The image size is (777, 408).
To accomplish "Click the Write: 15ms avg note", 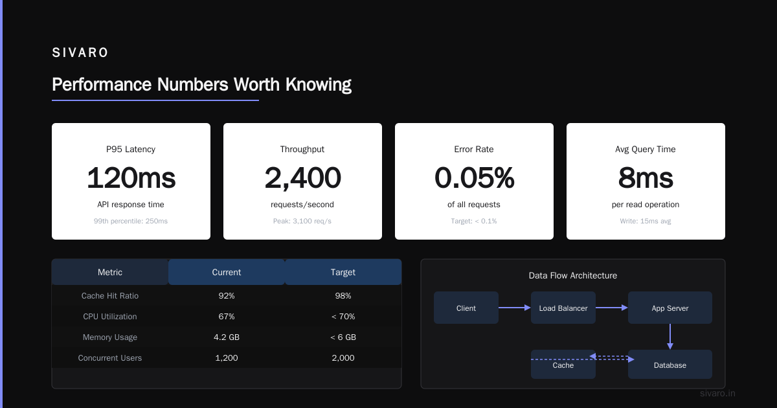I will click(x=646, y=221).
